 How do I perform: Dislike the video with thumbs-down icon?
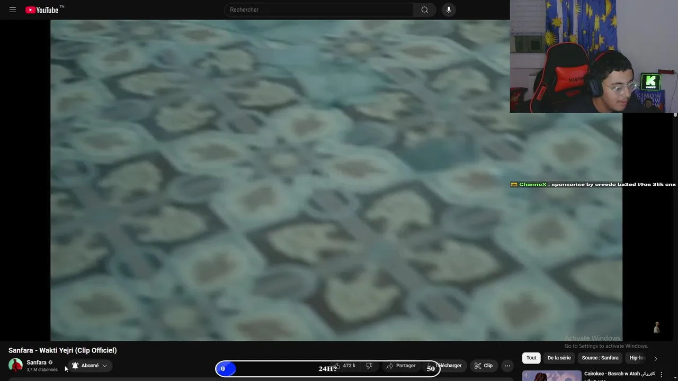(x=369, y=366)
